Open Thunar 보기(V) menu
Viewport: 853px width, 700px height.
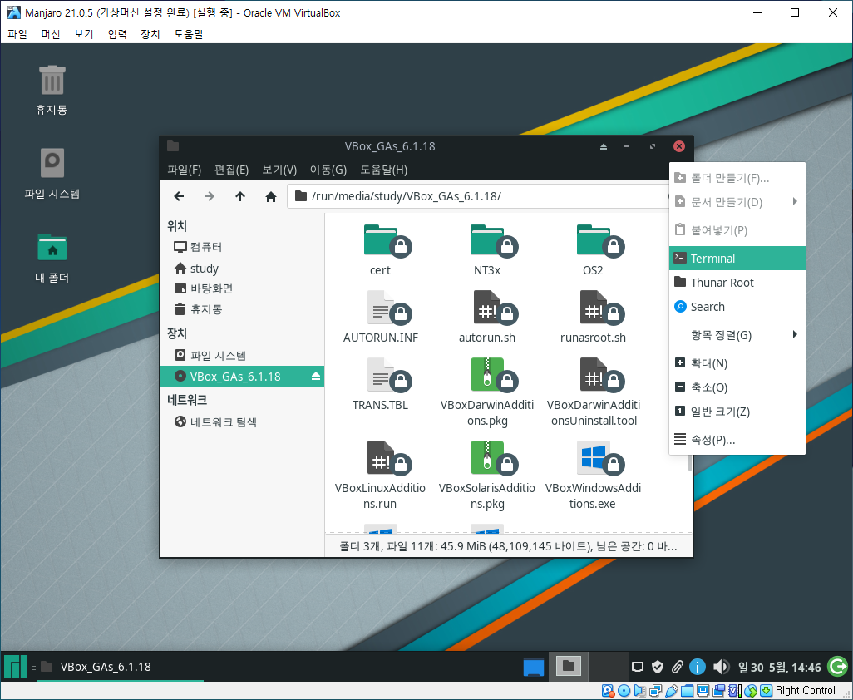(x=279, y=170)
